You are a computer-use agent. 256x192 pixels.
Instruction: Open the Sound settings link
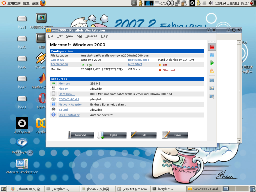[63, 110]
